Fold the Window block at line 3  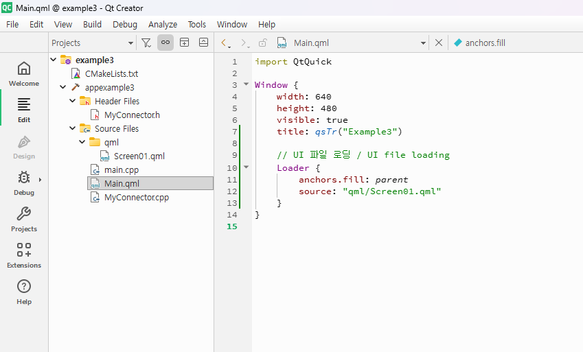(247, 84)
